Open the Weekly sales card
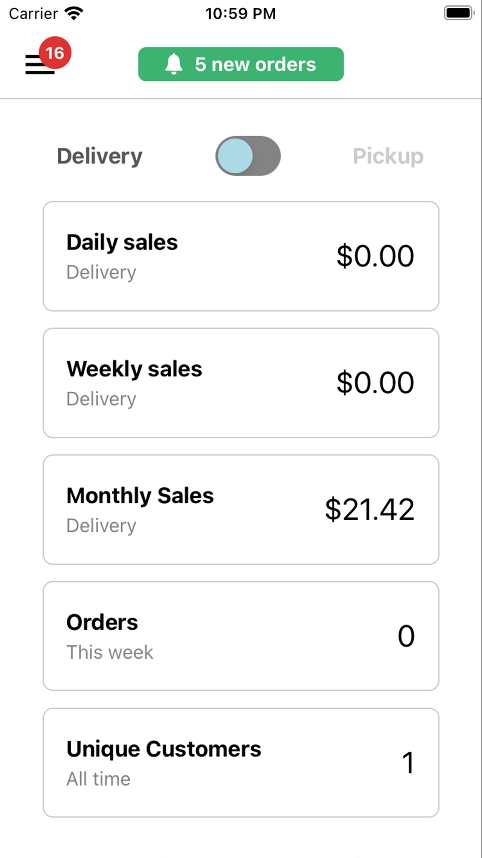This screenshot has height=858, width=482. click(241, 383)
